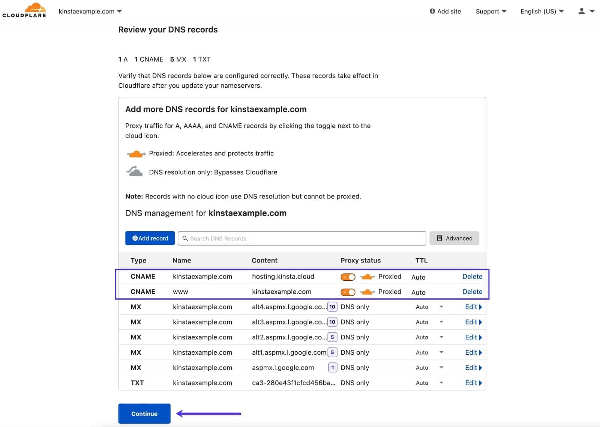Click the Proxied cloud icon on the www record
The width and height of the screenshot is (600, 427).
(367, 292)
